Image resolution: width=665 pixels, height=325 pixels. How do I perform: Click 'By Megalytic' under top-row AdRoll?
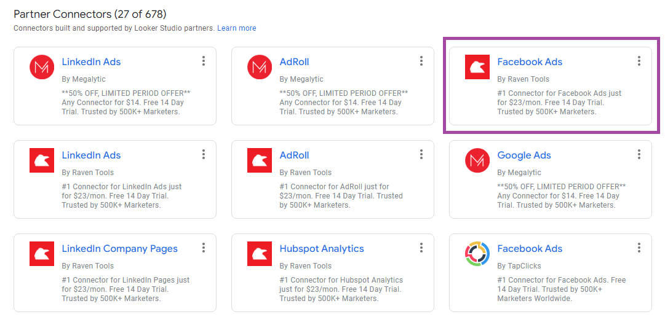tap(301, 79)
